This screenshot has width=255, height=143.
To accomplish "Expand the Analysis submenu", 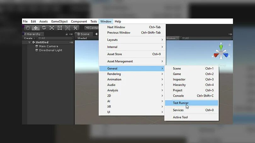I will [x=132, y=90].
